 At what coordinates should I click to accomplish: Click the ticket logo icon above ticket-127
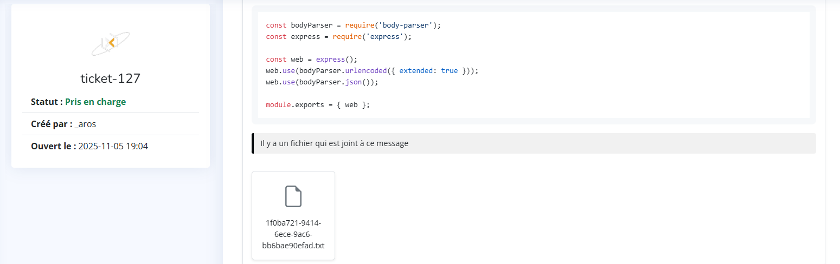point(111,43)
